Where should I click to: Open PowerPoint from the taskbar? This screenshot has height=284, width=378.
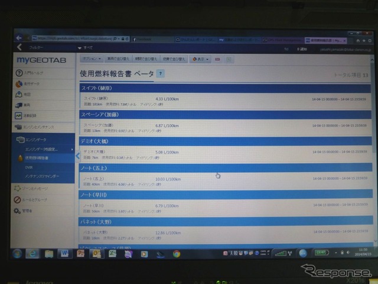pyautogui.click(x=80, y=253)
